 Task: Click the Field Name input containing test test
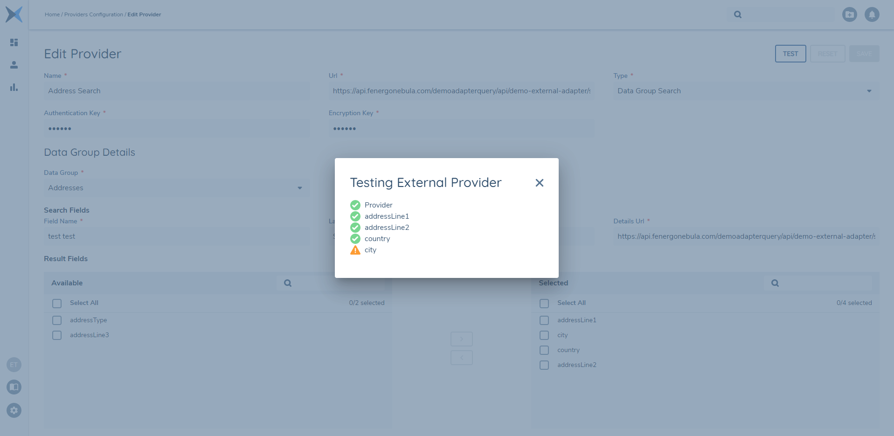(x=177, y=236)
